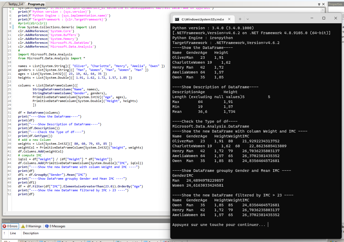The height and width of the screenshot is (242, 344).
Task: Open the editor's open-documents dropdown arrow
Action: [319, 4]
